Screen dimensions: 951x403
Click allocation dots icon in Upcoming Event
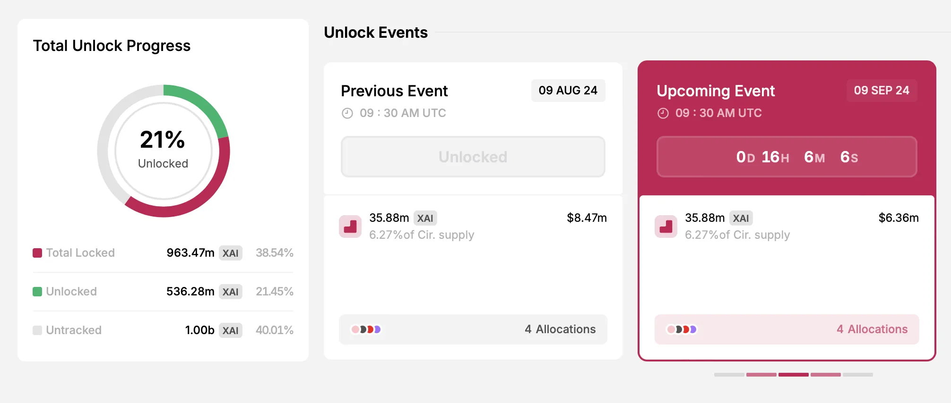coord(682,329)
